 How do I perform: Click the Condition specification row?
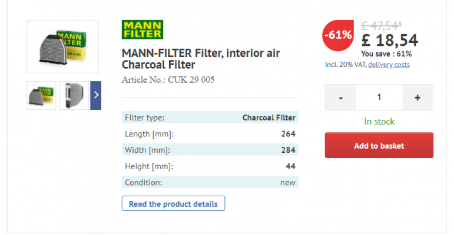[210, 182]
